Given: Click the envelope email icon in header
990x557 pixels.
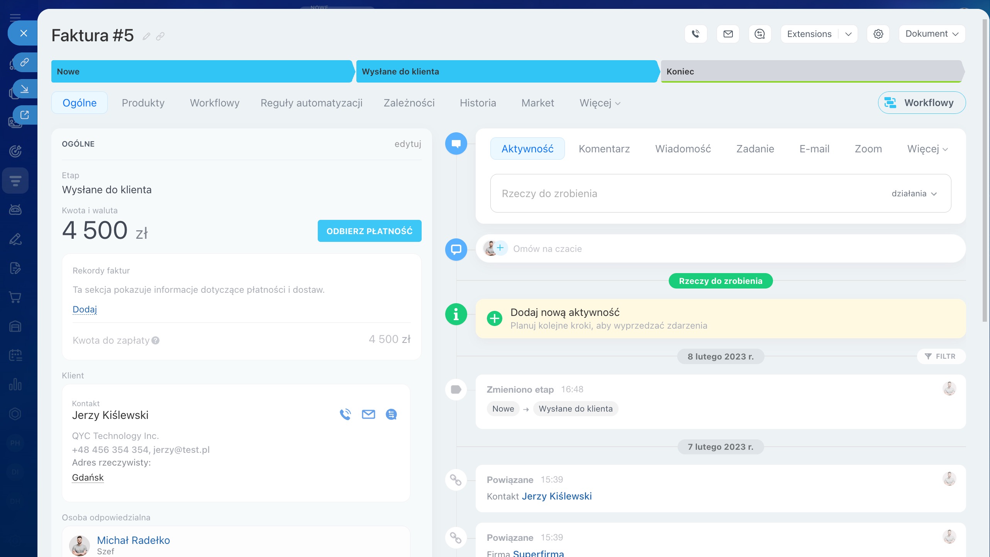Looking at the screenshot, I should [x=728, y=34].
